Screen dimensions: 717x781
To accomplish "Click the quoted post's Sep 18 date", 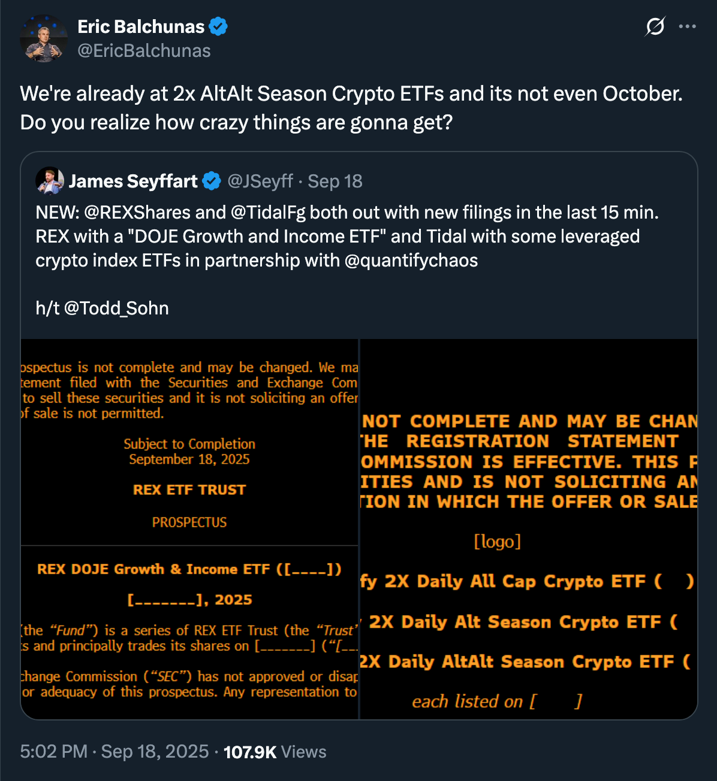I will coord(335,181).
